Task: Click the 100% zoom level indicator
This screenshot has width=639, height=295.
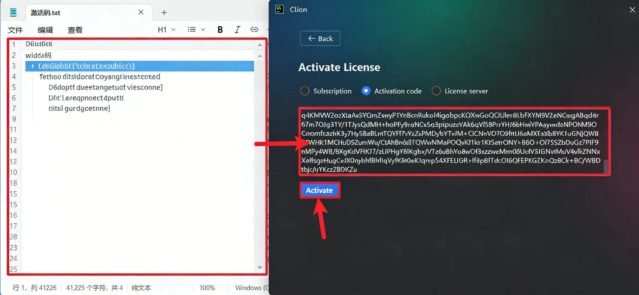Action: (x=207, y=288)
